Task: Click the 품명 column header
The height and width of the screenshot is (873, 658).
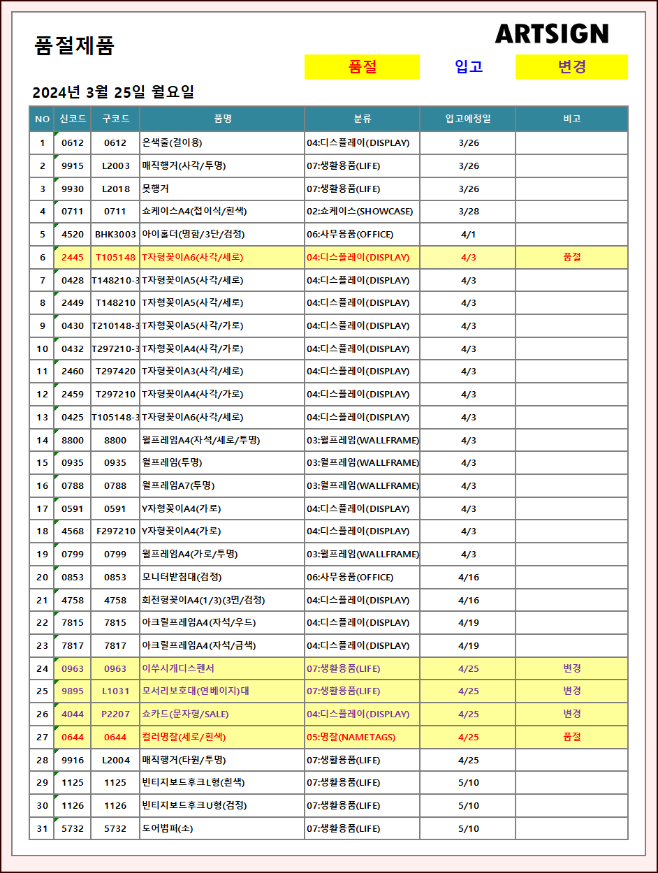Action: (x=222, y=119)
